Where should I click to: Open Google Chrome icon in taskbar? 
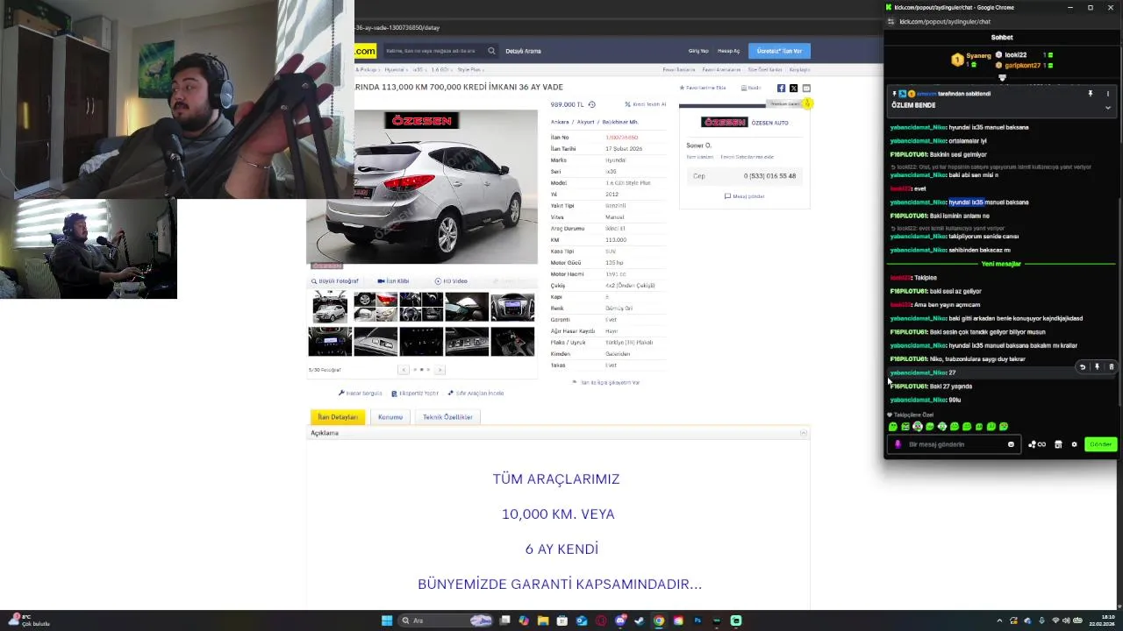pyautogui.click(x=659, y=620)
